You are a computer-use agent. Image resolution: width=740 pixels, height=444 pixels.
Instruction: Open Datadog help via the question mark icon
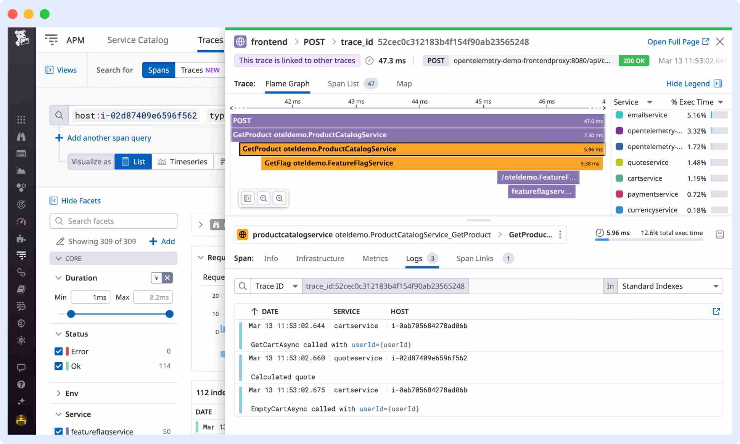(x=21, y=384)
